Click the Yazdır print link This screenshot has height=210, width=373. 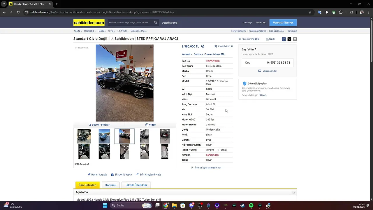coord(270,39)
